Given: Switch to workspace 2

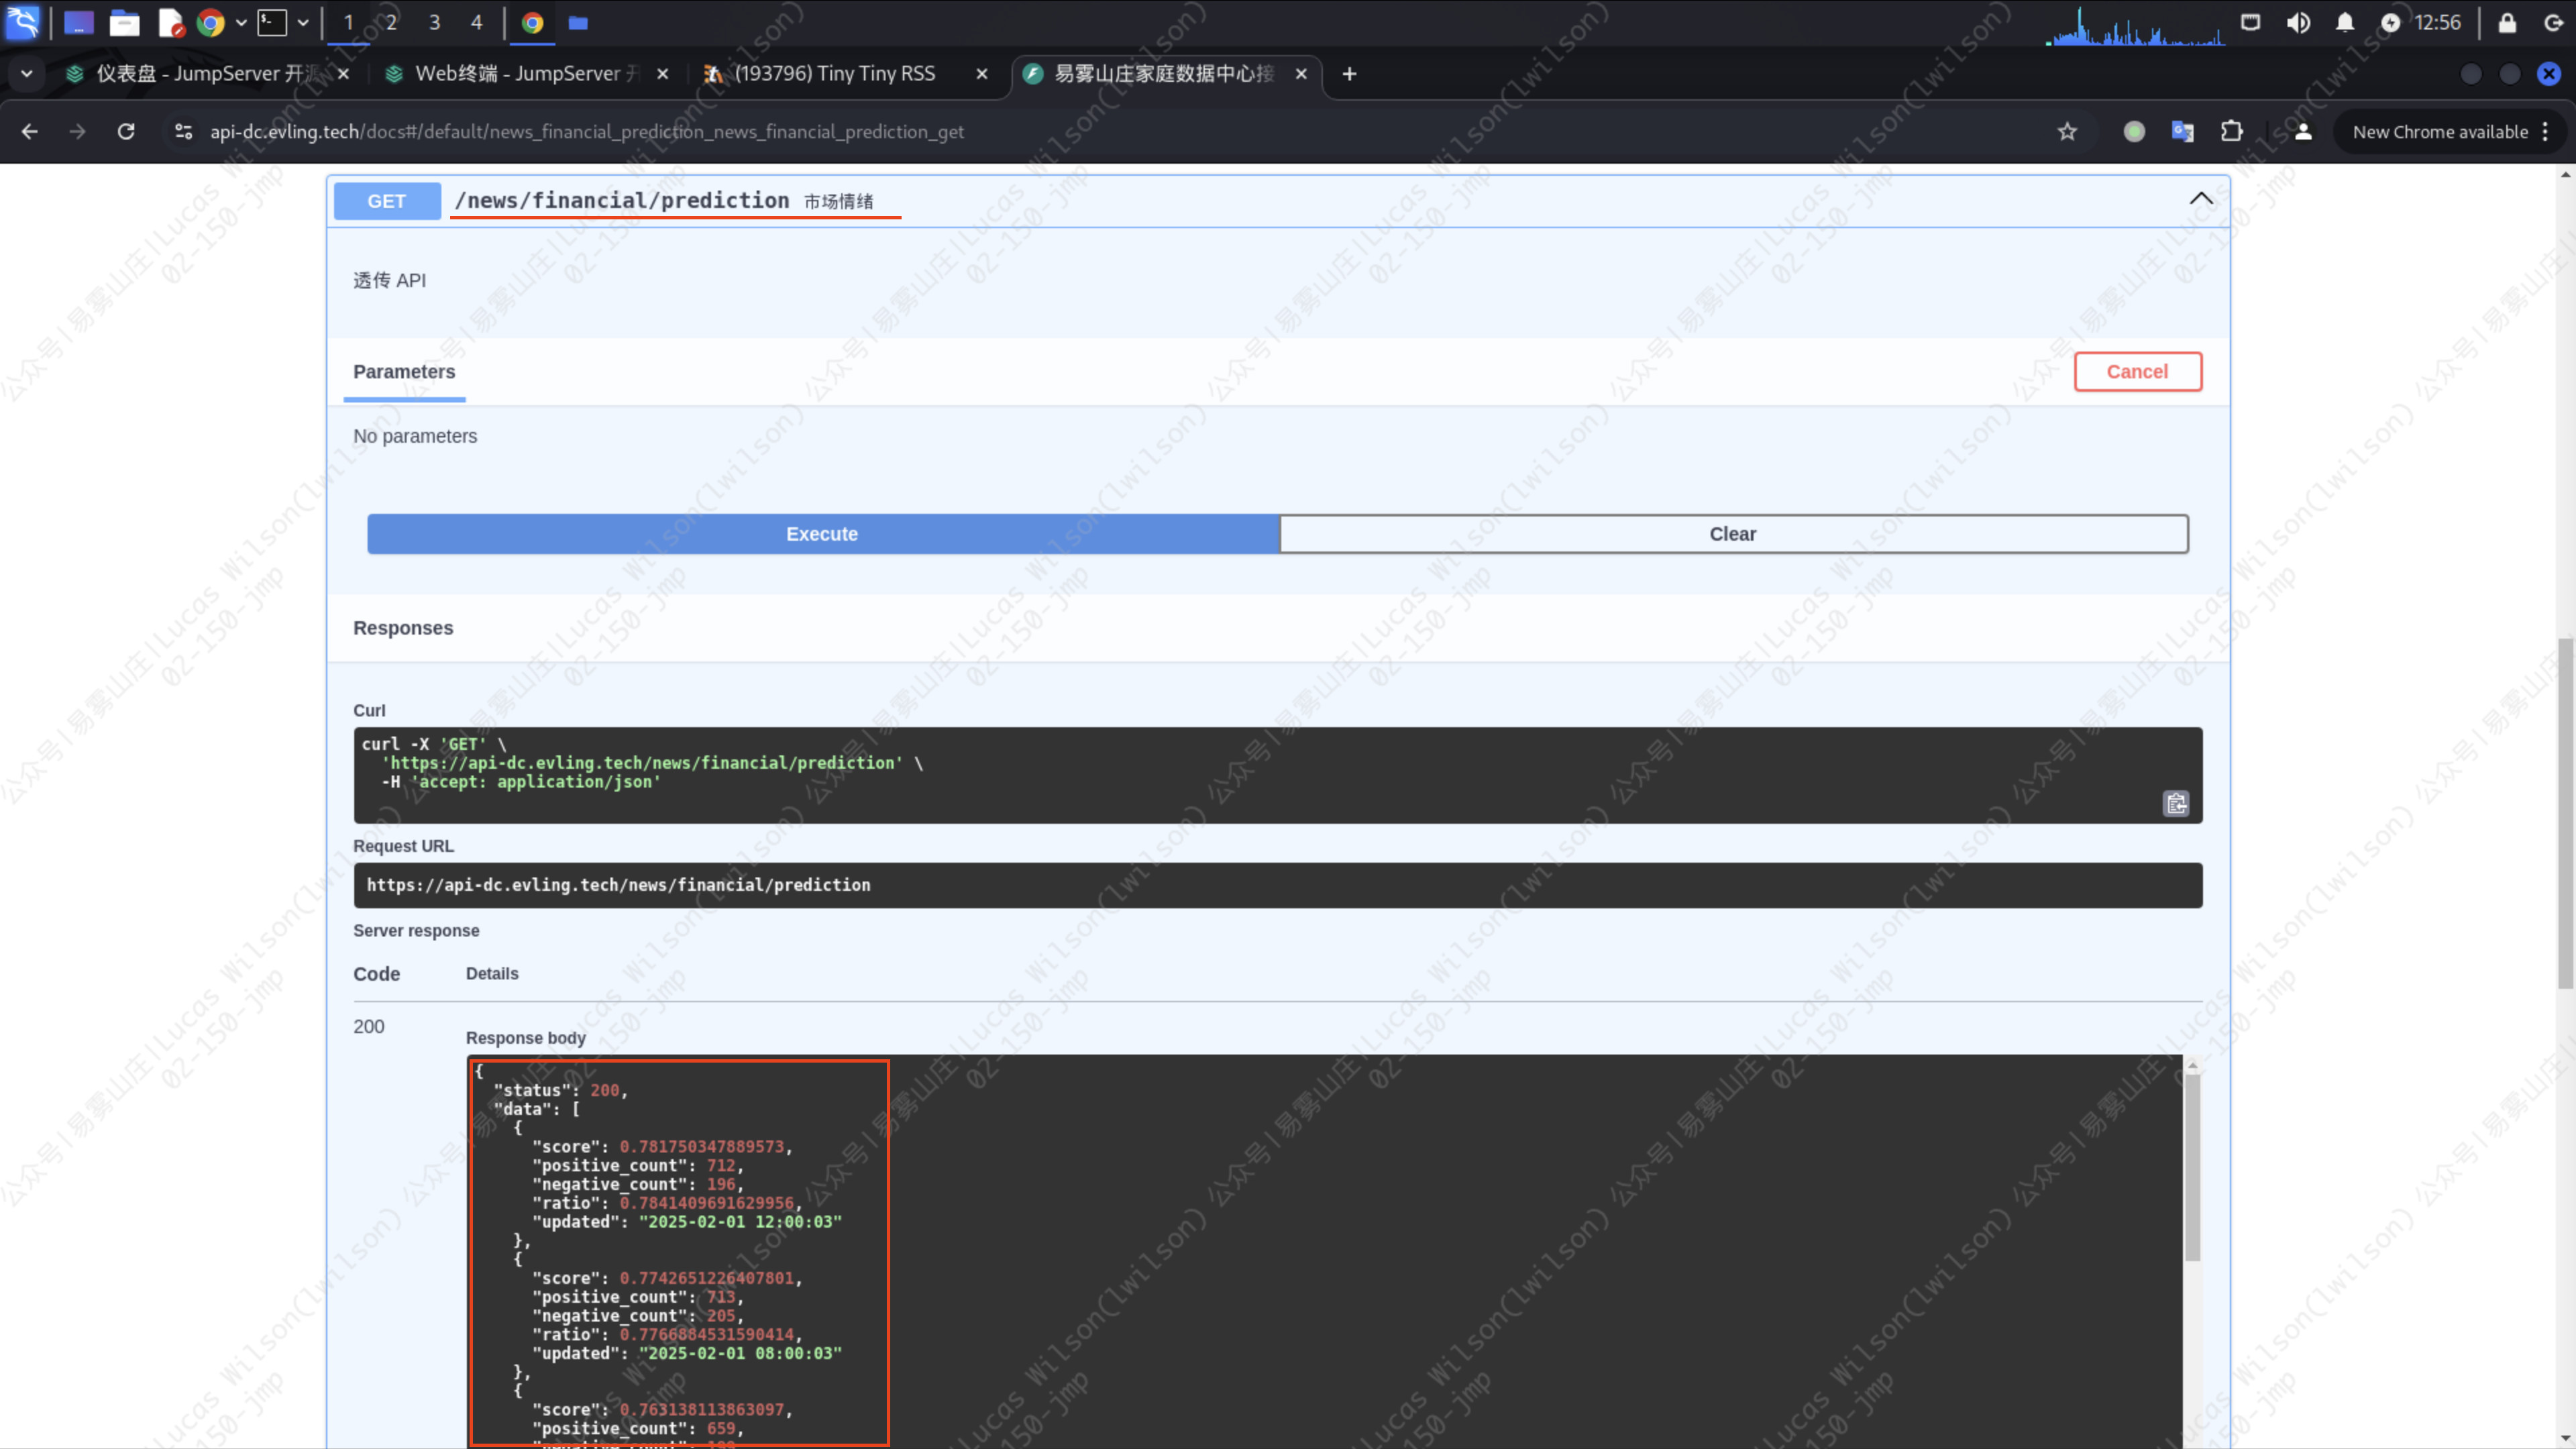Looking at the screenshot, I should pyautogui.click(x=391, y=22).
